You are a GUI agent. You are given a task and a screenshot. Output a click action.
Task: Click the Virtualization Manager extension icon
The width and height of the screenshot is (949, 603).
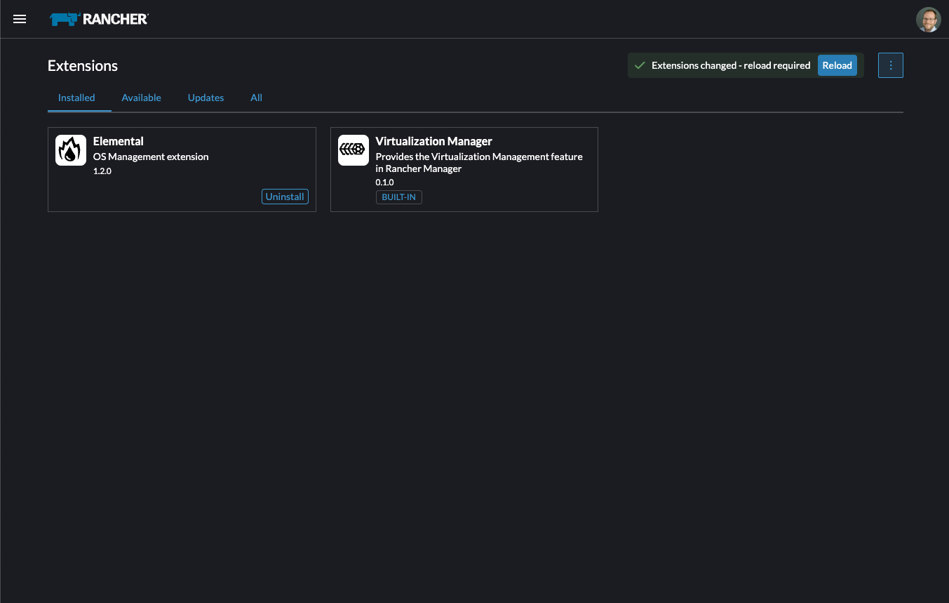353,150
